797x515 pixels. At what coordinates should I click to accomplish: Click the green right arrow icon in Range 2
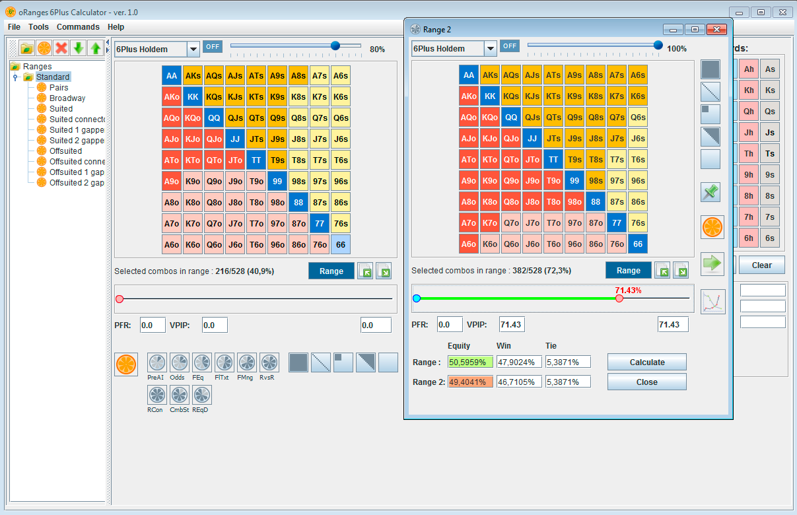[712, 263]
